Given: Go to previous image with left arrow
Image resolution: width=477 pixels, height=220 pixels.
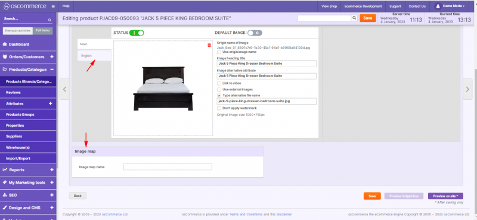Looking at the screenshot, I should coord(64,89).
